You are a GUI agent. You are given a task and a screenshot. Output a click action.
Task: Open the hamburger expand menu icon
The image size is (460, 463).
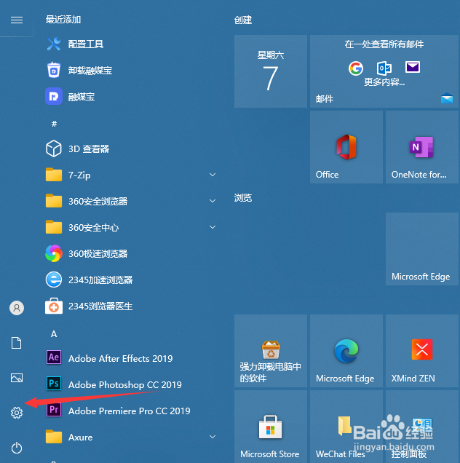coord(17,20)
